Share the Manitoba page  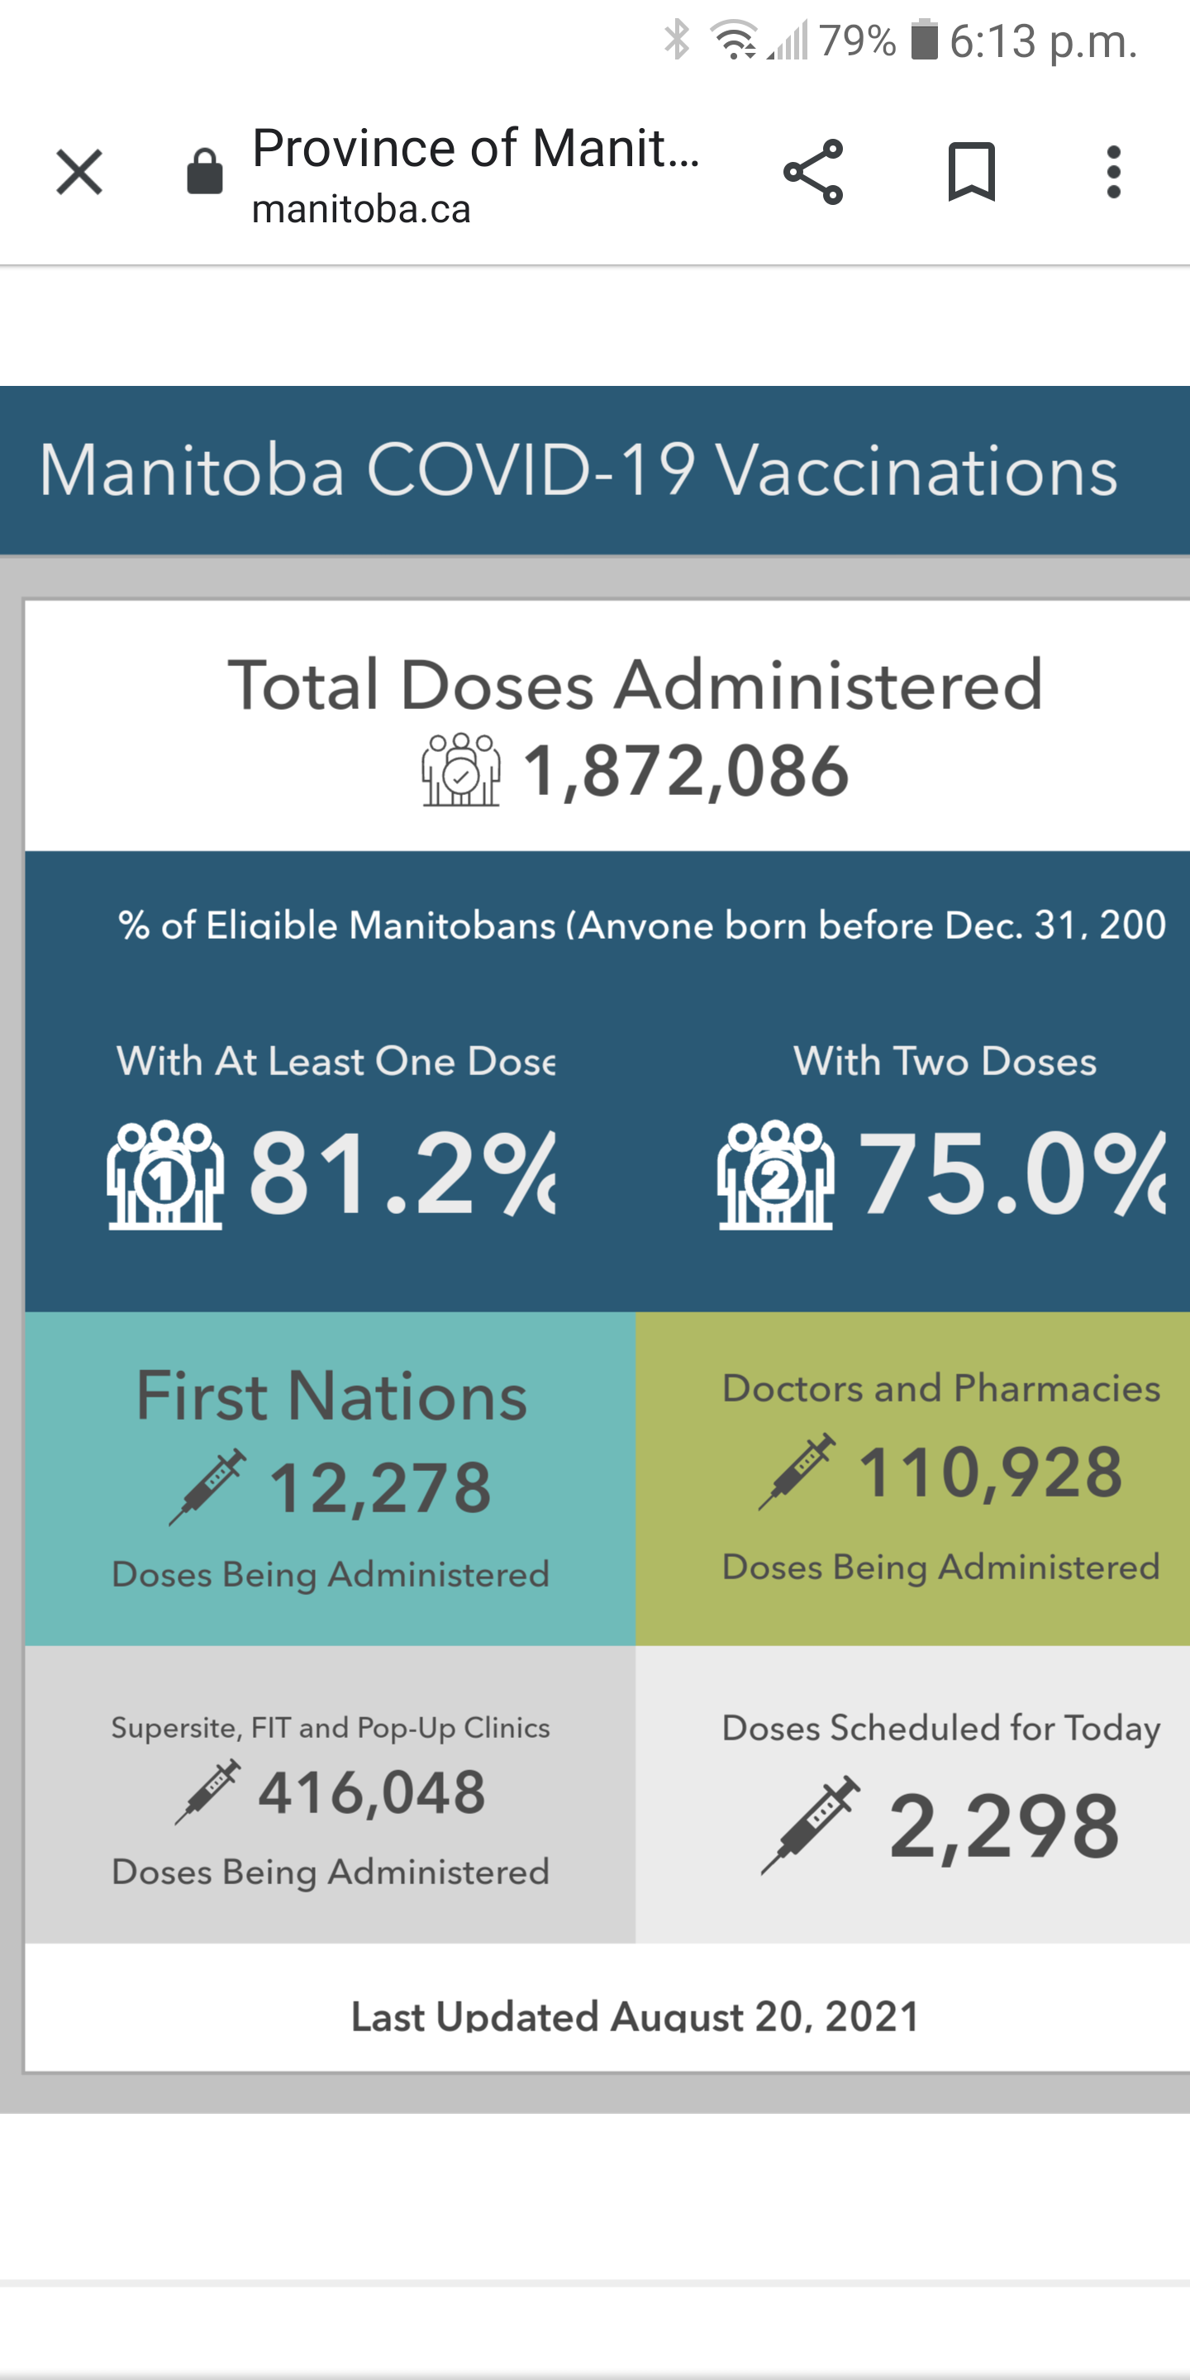coord(813,172)
